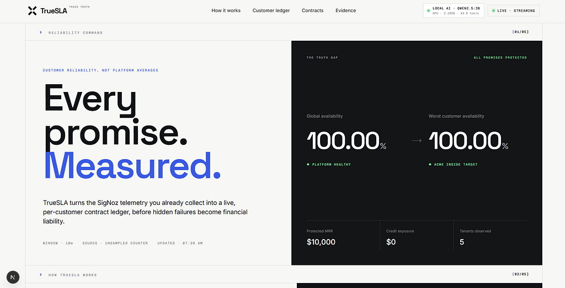Viewport: 565px width, 288px height.
Task: Click the chevron beside Reliability Command
Action: click(41, 32)
